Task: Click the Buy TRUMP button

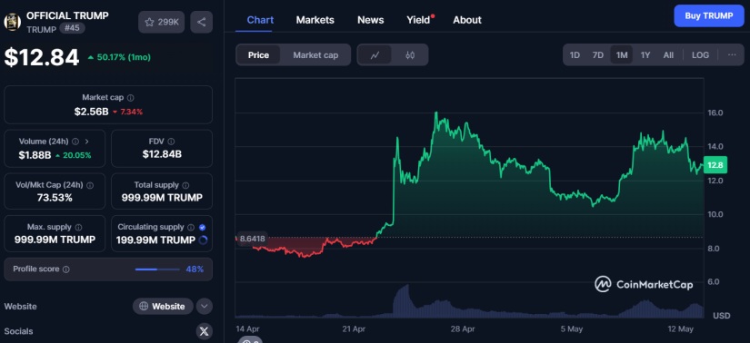Action: coord(709,15)
